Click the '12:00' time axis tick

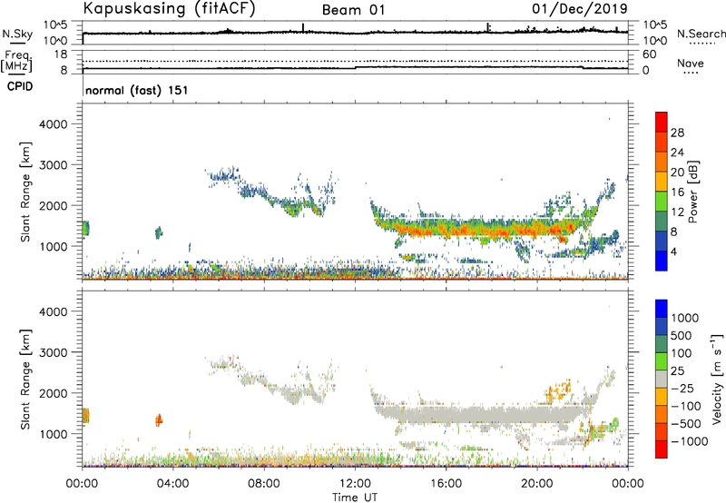click(x=355, y=484)
